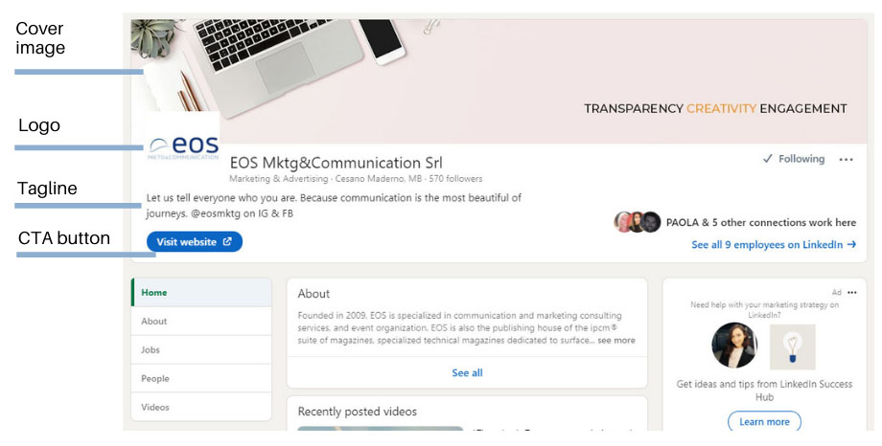Image resolution: width=882 pixels, height=446 pixels.
Task: Open the About tab in sidebar
Action: (x=201, y=322)
